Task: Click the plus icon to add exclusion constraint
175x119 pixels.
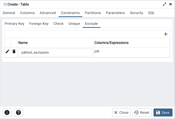Action: pos(166,34)
